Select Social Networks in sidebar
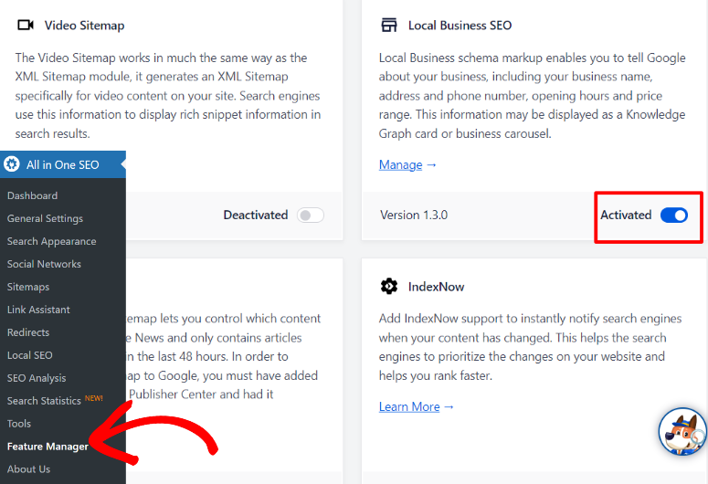The width and height of the screenshot is (708, 484). coord(44,264)
